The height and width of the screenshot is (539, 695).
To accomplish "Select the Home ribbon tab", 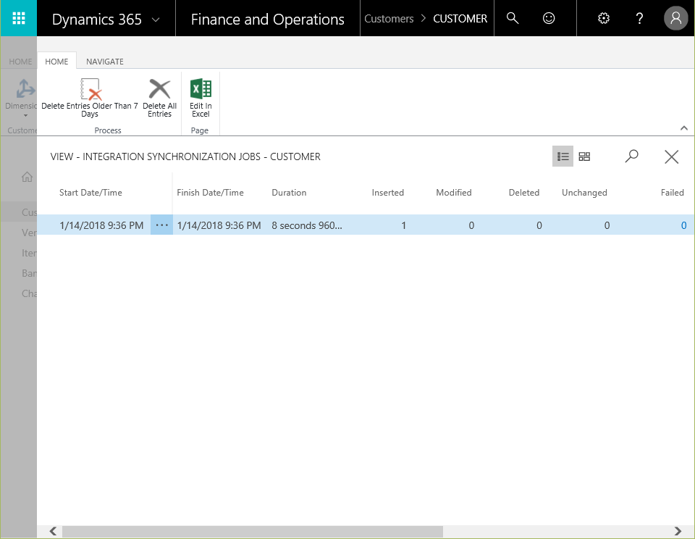I will point(56,62).
